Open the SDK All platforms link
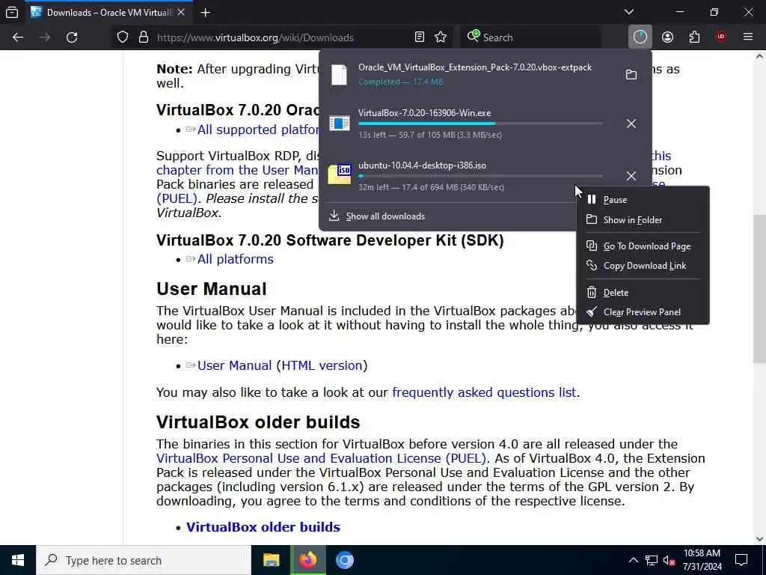 click(x=236, y=259)
